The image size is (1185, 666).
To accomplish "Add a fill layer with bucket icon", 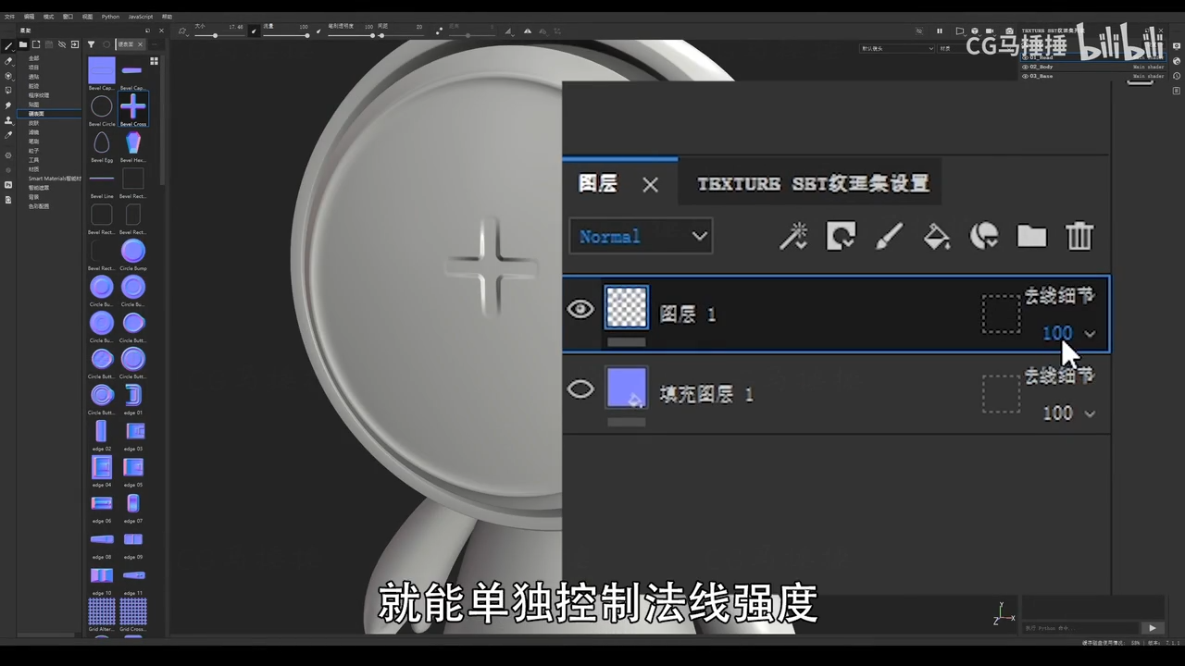I will coord(937,236).
